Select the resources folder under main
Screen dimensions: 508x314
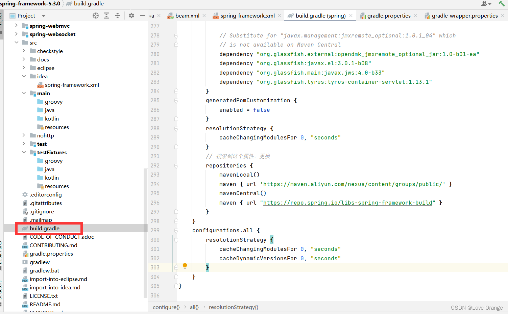(x=56, y=127)
